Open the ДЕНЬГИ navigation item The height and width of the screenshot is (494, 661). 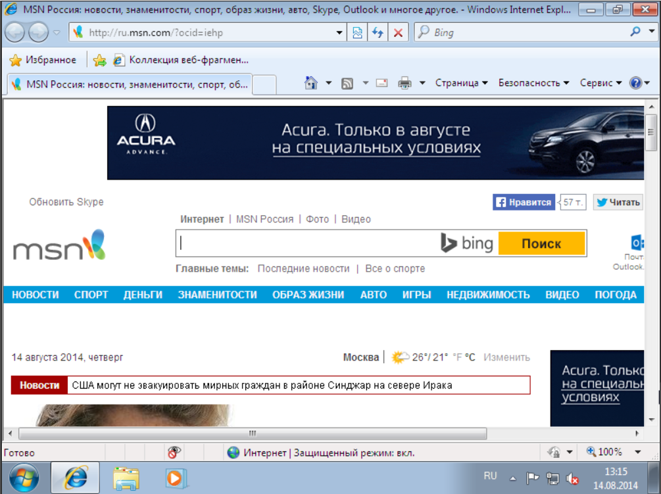coord(143,295)
